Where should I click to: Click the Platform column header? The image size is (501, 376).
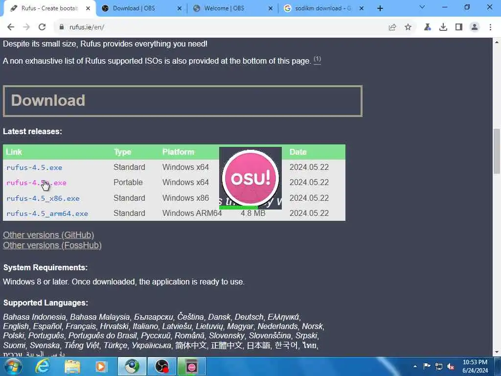178,152
